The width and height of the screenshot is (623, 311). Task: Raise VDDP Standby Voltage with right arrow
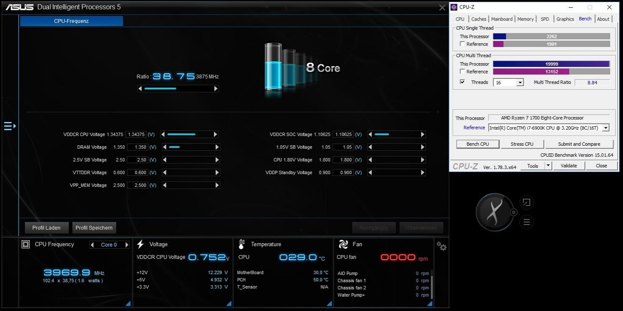tap(422, 172)
